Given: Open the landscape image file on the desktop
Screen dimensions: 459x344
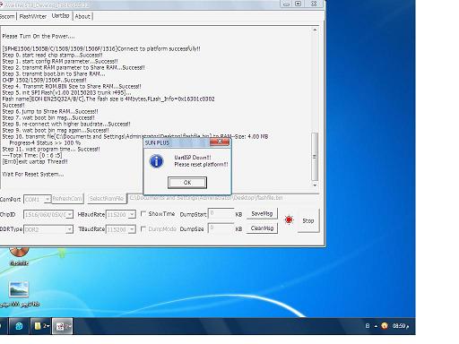Looking at the screenshot, I should click(19, 289).
